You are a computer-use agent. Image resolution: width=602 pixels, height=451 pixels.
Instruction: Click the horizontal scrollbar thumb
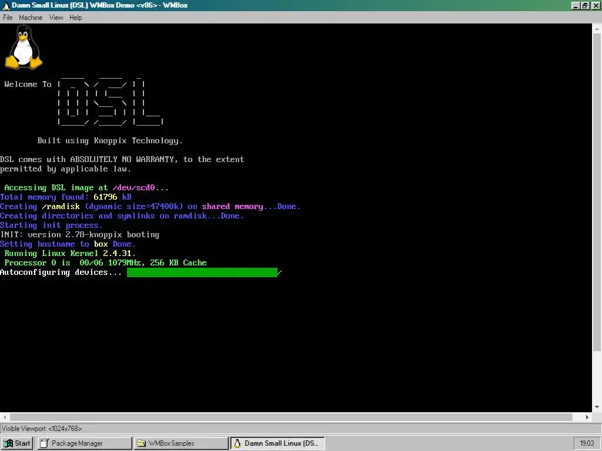pos(291,417)
